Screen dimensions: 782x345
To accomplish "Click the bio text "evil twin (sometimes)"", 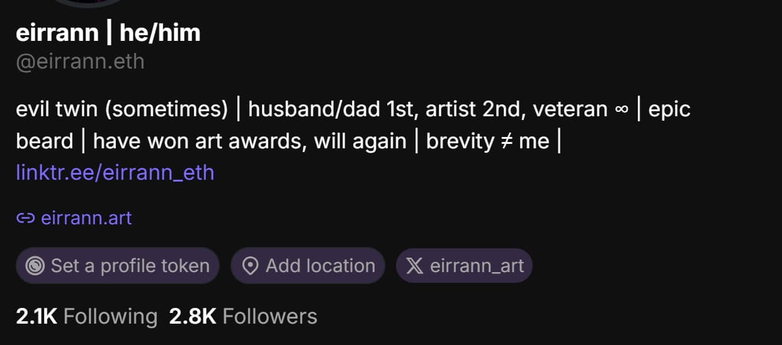I will 122,109.
